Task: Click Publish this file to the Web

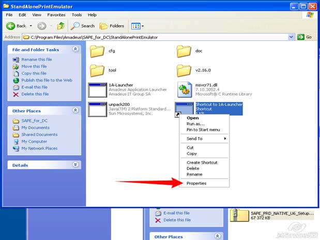Action: [x=47, y=81]
